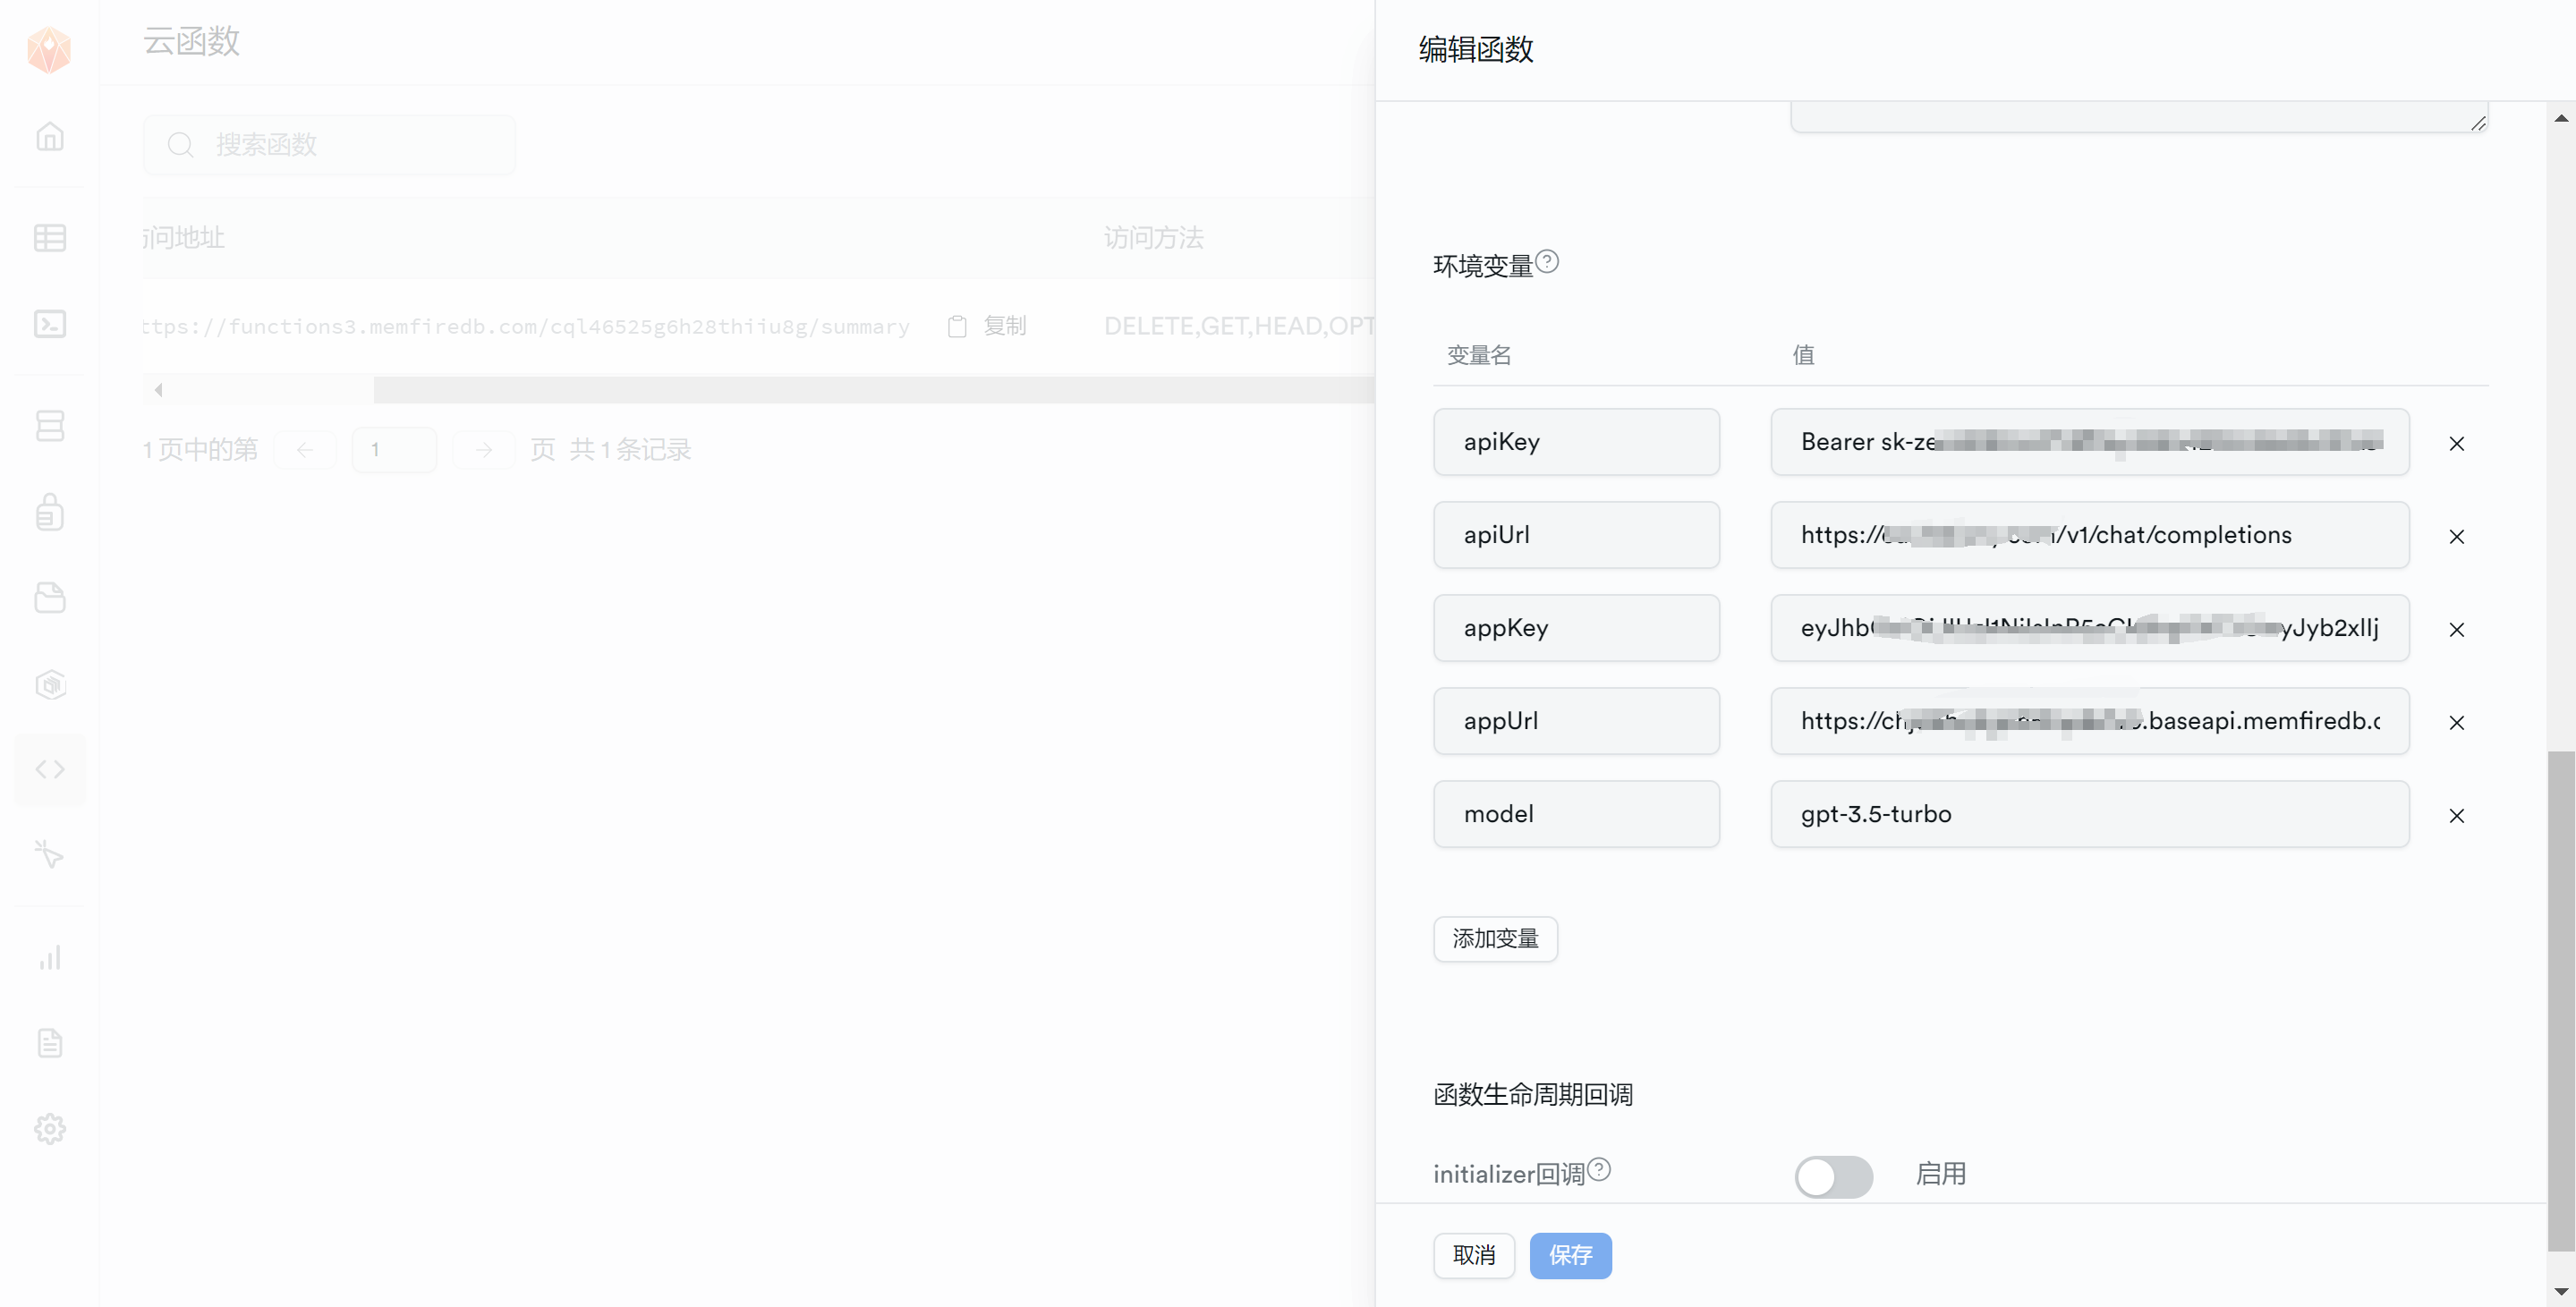Click the DELETE,GET,HEAD,OPT methods cell
Screen dimensions: 2576x1307
tap(1239, 326)
